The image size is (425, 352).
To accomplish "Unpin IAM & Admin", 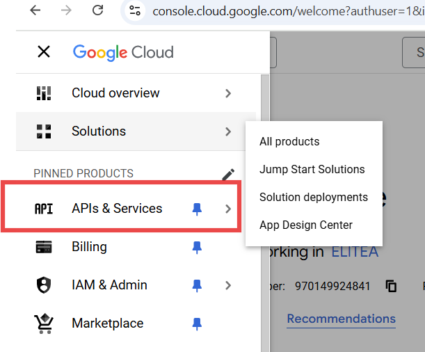I will [x=197, y=286].
